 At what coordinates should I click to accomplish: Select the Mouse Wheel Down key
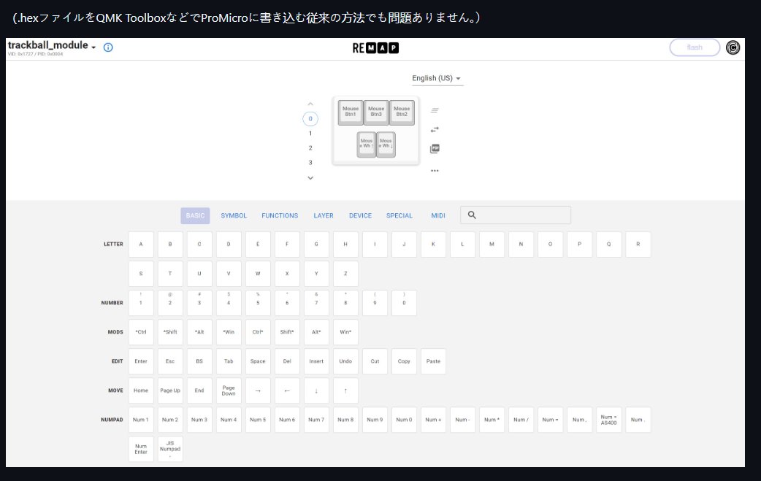coord(386,144)
